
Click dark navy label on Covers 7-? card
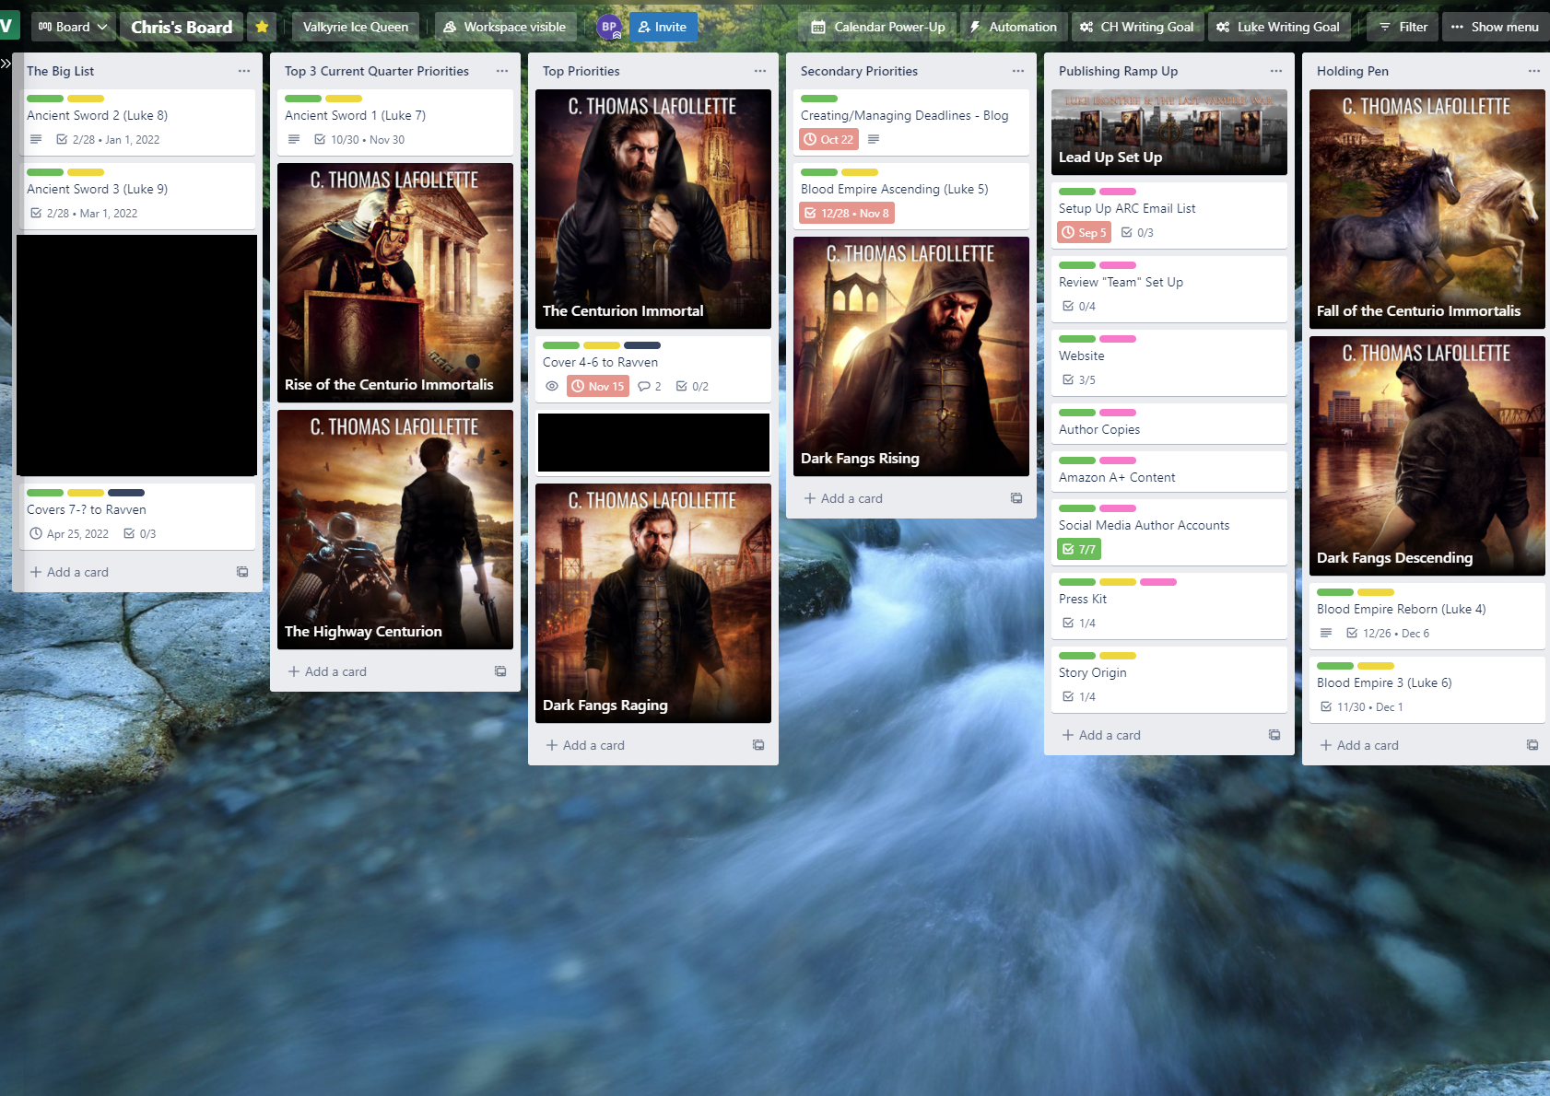126,493
